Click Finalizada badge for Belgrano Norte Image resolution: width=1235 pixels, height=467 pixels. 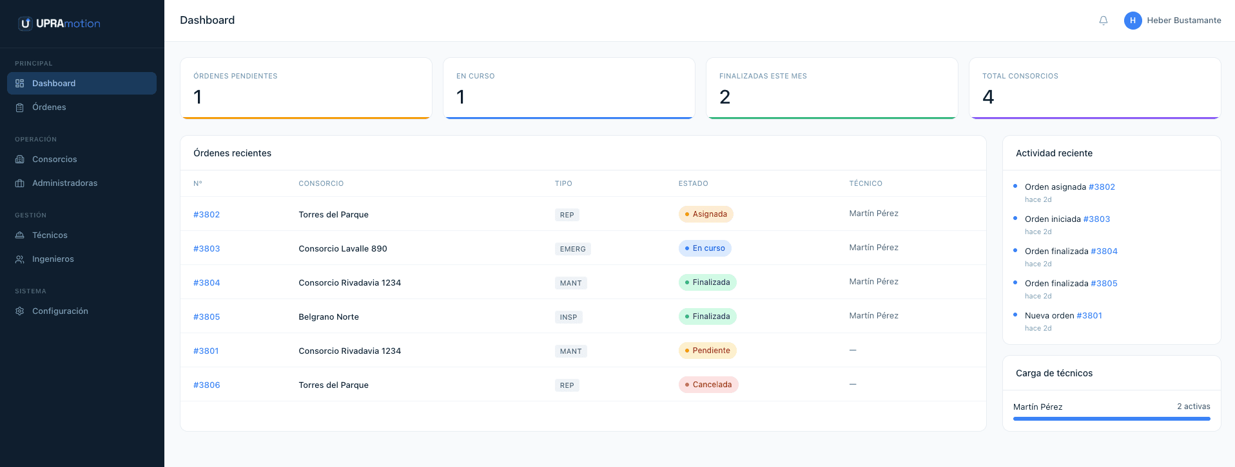click(708, 316)
